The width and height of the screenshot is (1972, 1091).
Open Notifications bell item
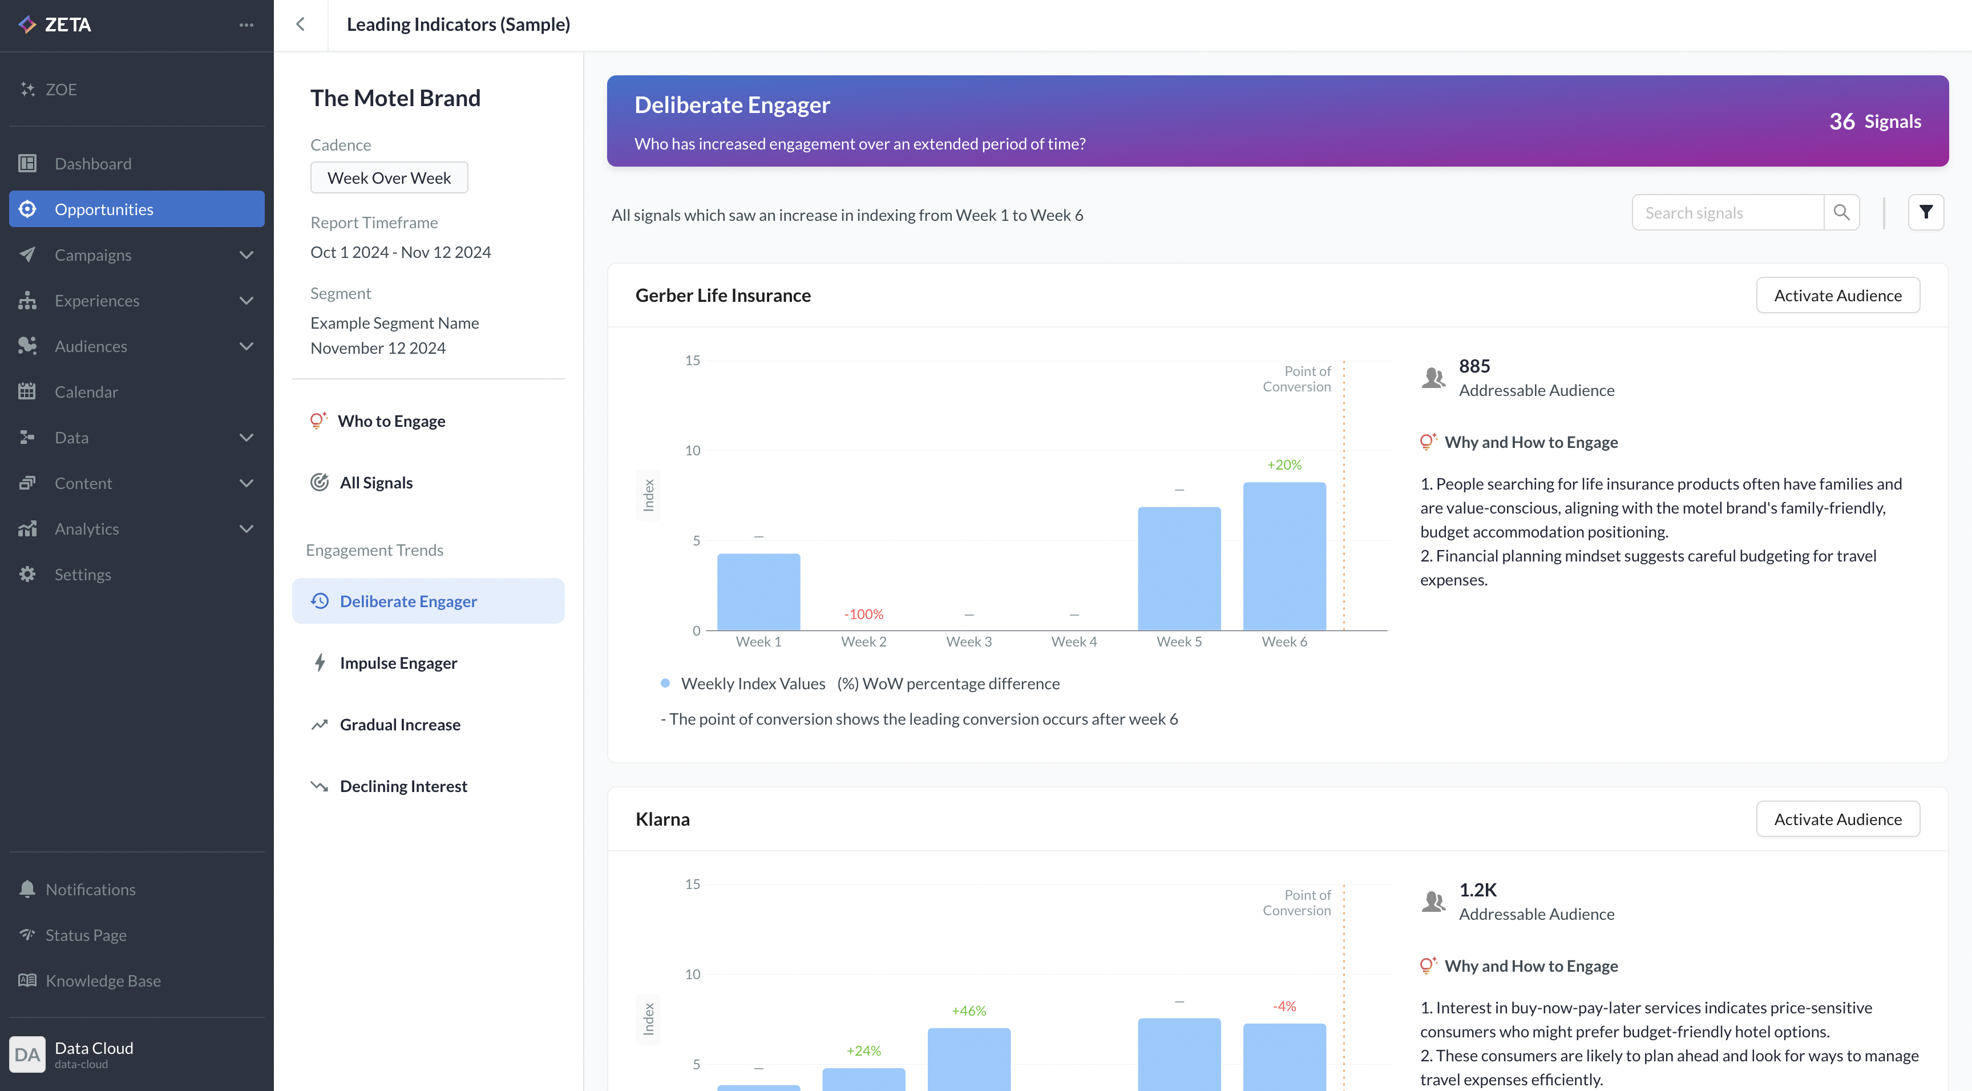pos(90,889)
